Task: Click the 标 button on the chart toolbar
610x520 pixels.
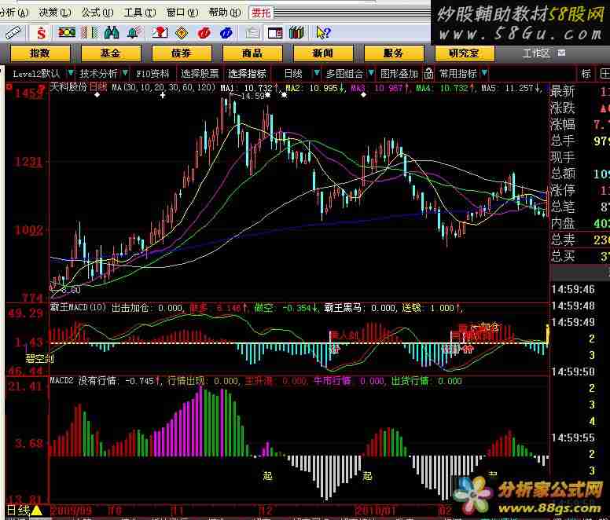Action: pyautogui.click(x=586, y=74)
